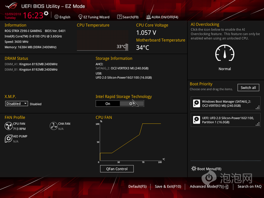Click the Intel Core i3-8100 CPU line
The width and height of the screenshot is (264, 198).
pos(33,36)
